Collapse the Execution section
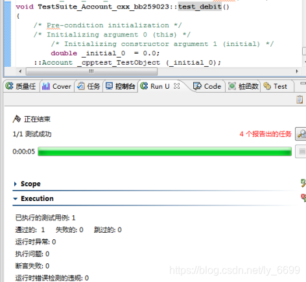Screen dimensions: 306x282 tap(15, 198)
